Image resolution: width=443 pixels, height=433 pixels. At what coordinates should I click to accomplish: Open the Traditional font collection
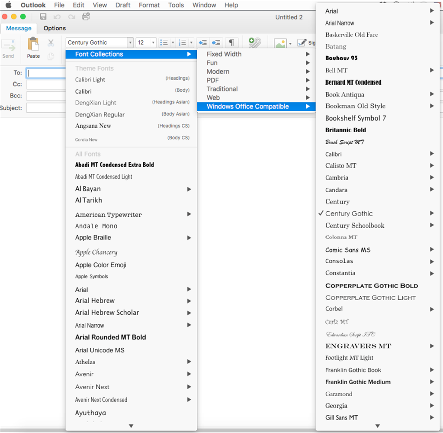tap(256, 89)
